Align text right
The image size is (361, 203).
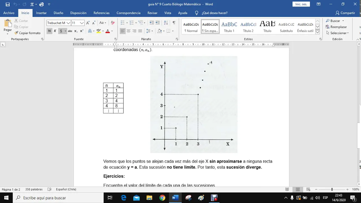point(134,31)
